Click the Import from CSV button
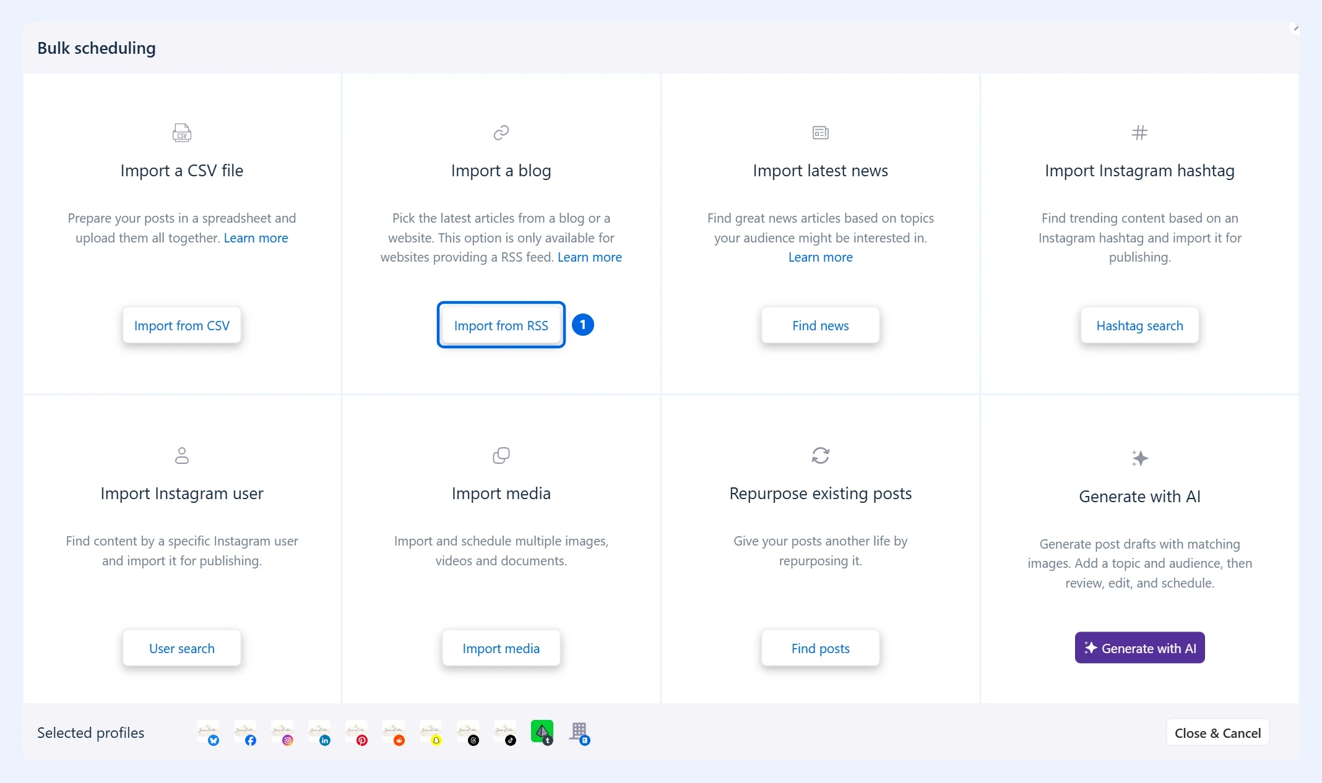The height and width of the screenshot is (783, 1322). pos(182,325)
